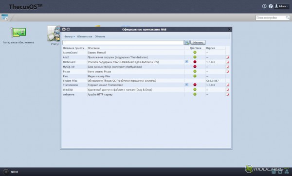Click the Медиа сервер Plex description
Viewport: 292px width, 176px height.
pos(99,76)
